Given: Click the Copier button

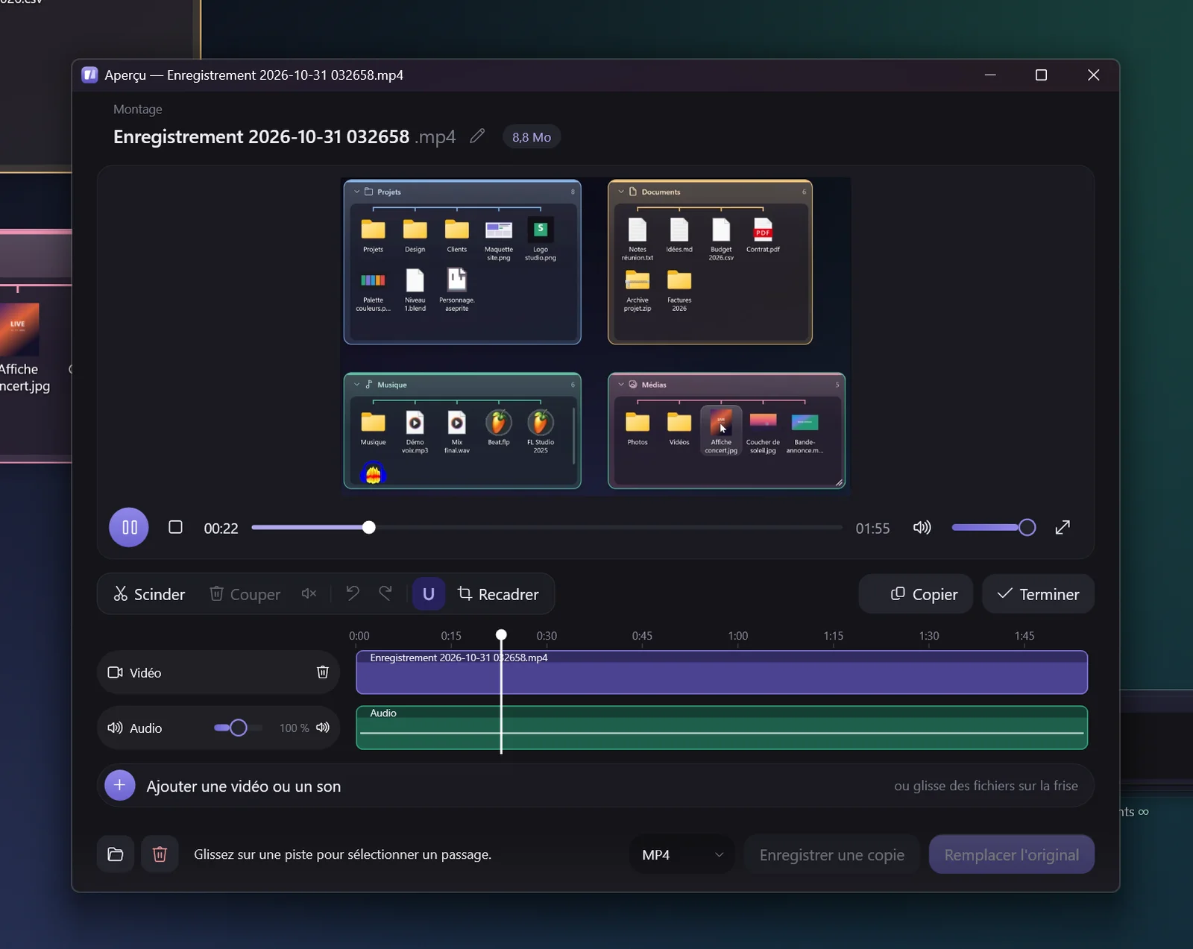Looking at the screenshot, I should [x=916, y=594].
